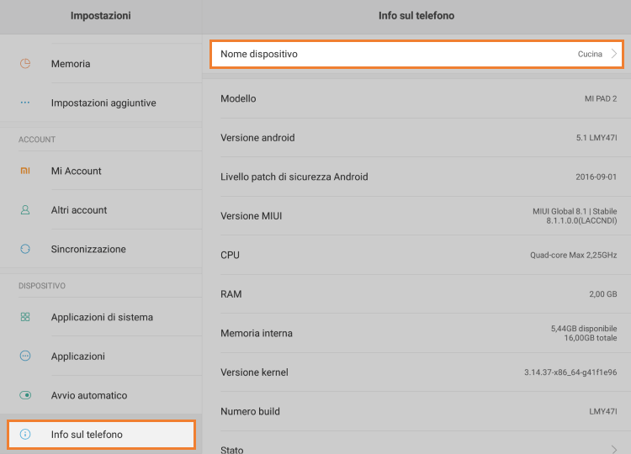Viewport: 631px width, 454px height.
Task: Tap Livello patch di sicurezza Android
Action: 416,177
